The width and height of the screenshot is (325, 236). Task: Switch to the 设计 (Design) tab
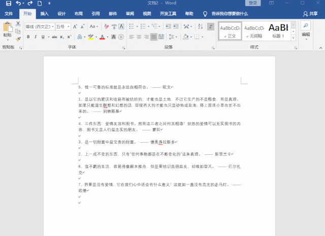[61, 14]
